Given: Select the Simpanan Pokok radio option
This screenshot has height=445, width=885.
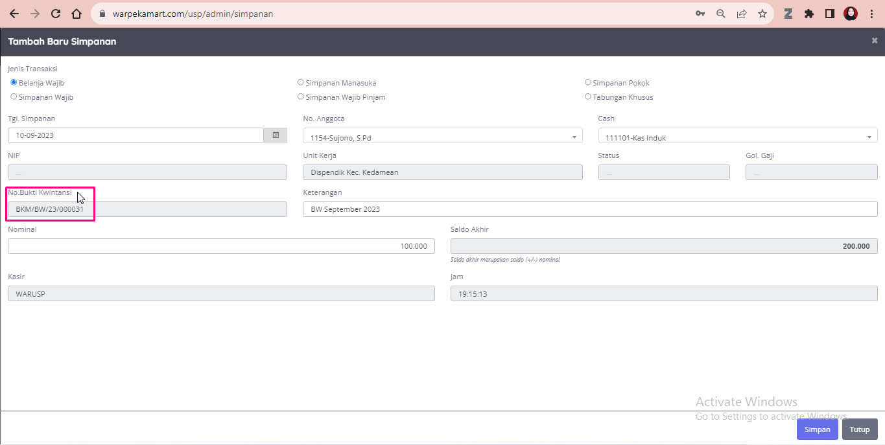Looking at the screenshot, I should pos(587,82).
